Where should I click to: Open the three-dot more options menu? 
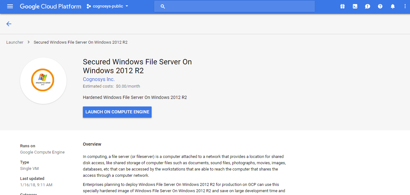point(405,6)
